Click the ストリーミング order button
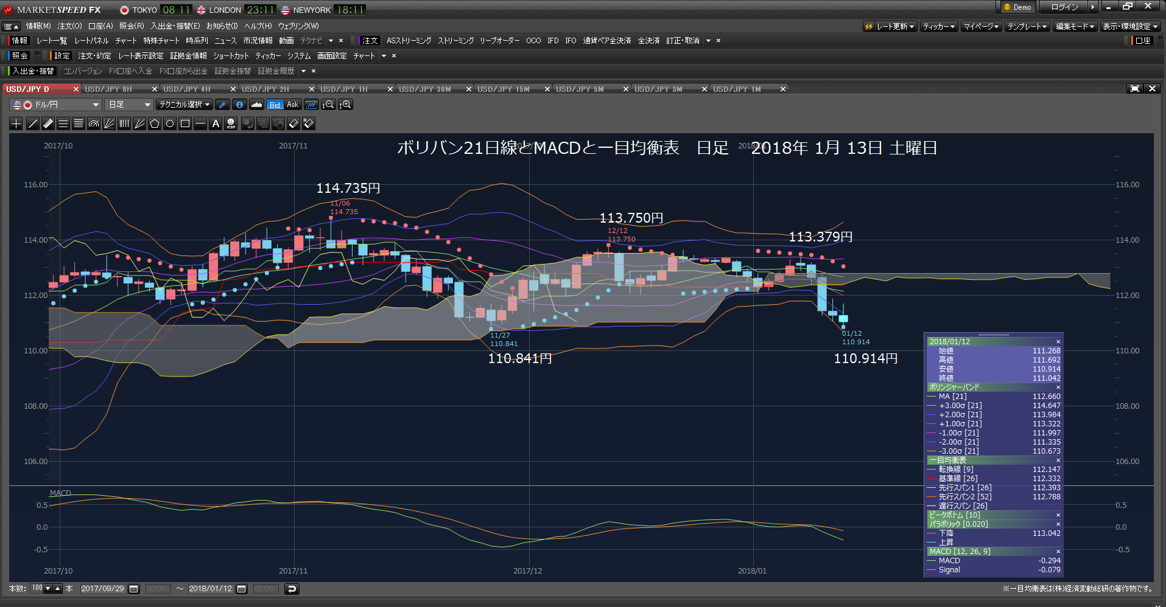Viewport: 1166px width, 607px height. coord(456,41)
